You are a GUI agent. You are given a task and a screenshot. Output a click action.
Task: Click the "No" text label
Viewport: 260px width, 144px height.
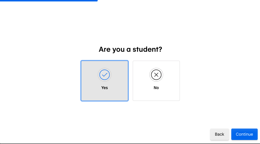click(x=156, y=88)
